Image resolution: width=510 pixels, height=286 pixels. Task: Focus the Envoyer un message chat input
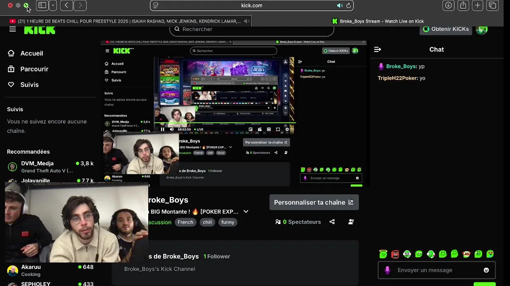click(437, 270)
